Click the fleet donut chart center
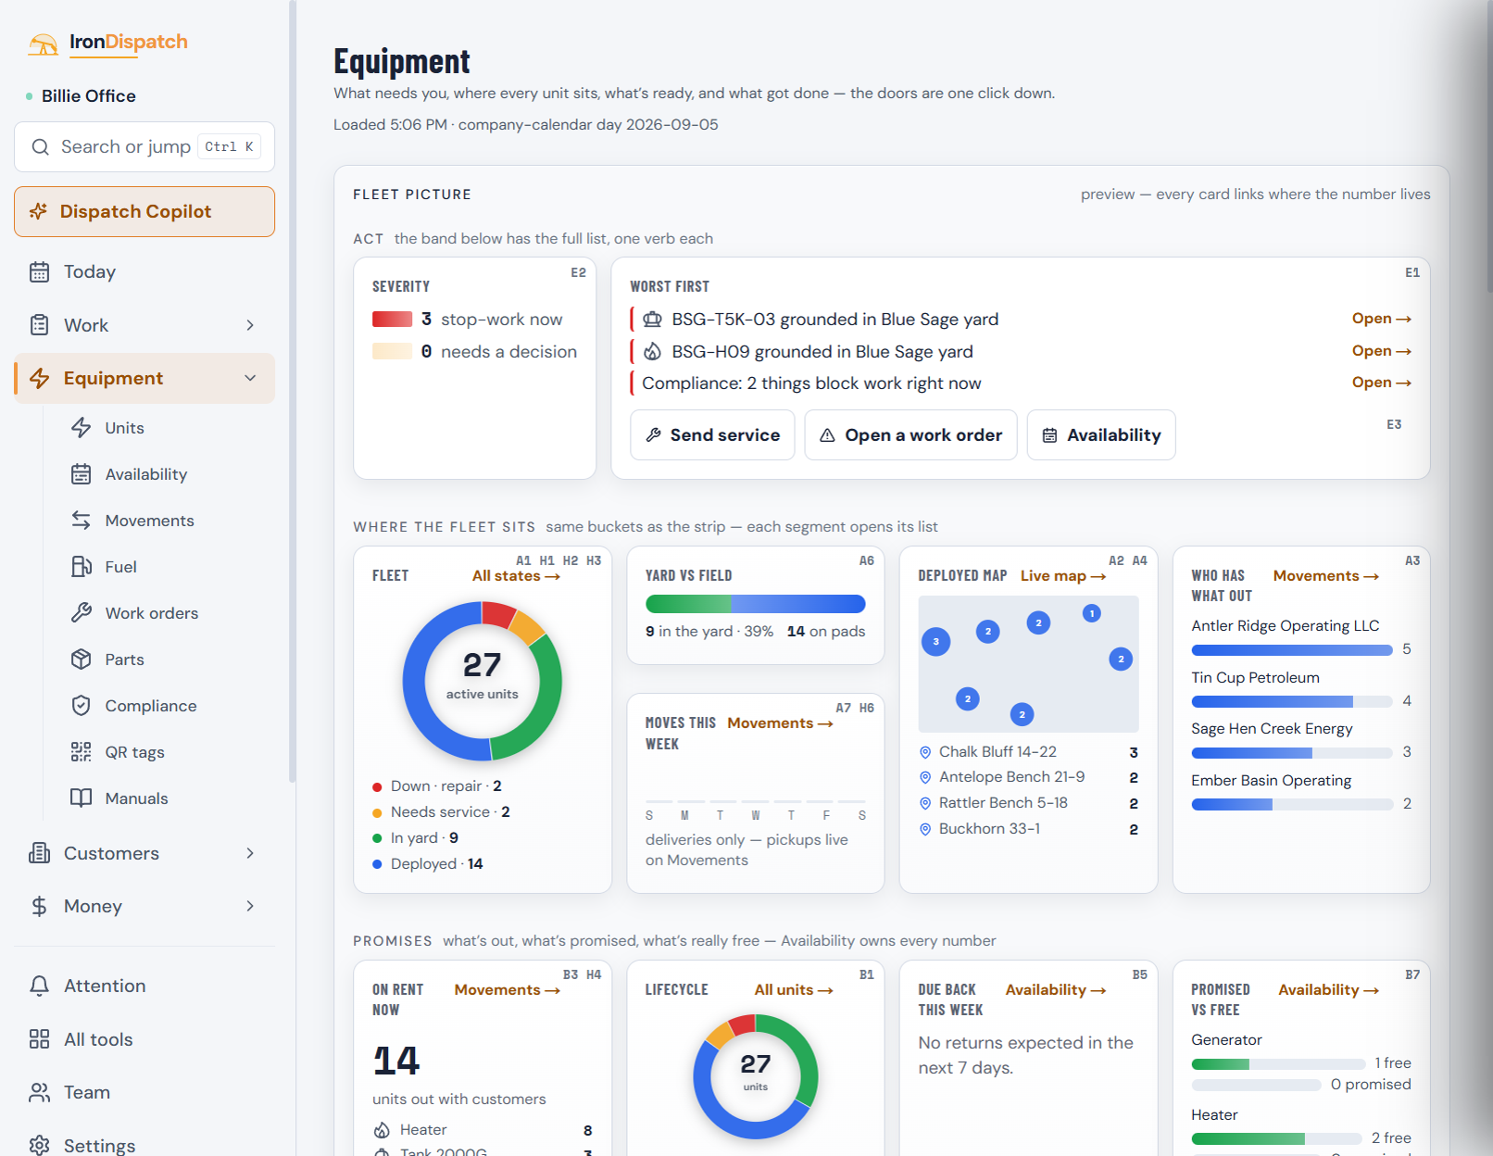Viewport: 1493px width, 1156px height. pos(482,681)
